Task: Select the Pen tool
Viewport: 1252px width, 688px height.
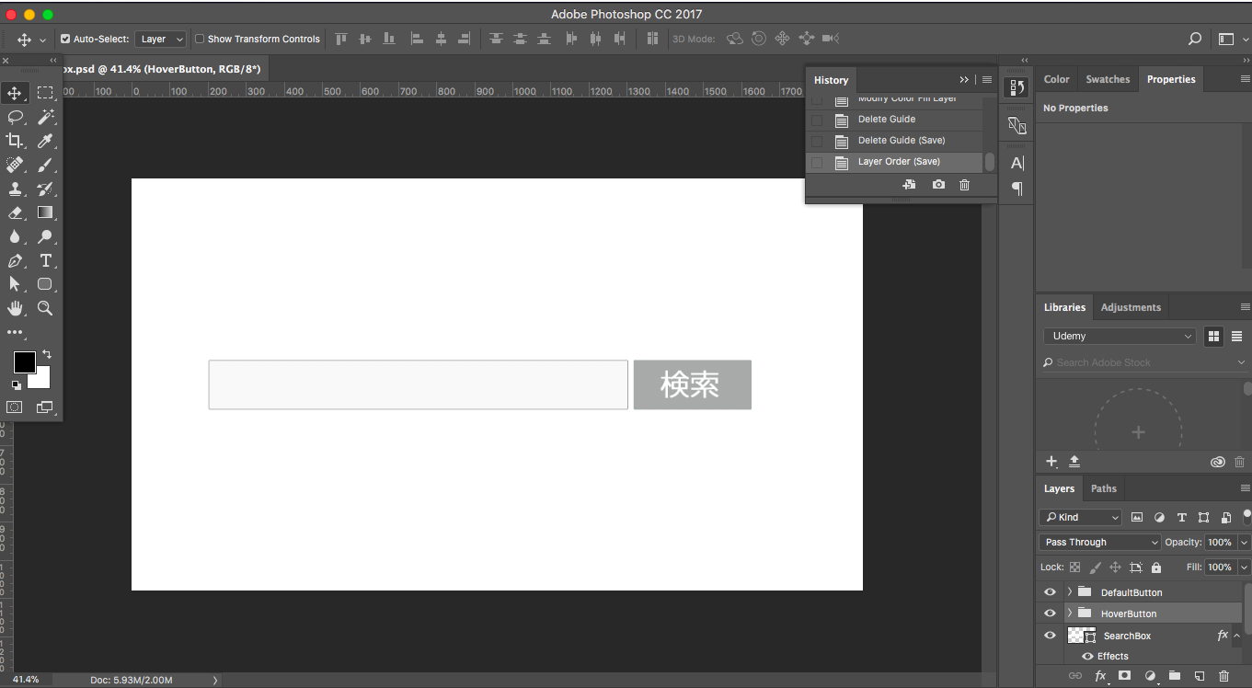Action: [x=15, y=260]
